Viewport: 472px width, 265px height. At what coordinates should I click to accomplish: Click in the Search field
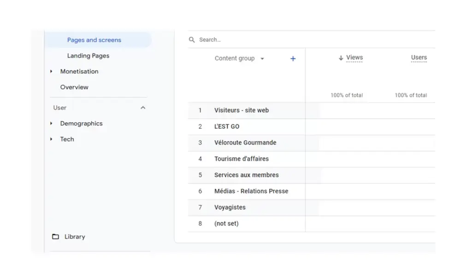tap(277, 40)
